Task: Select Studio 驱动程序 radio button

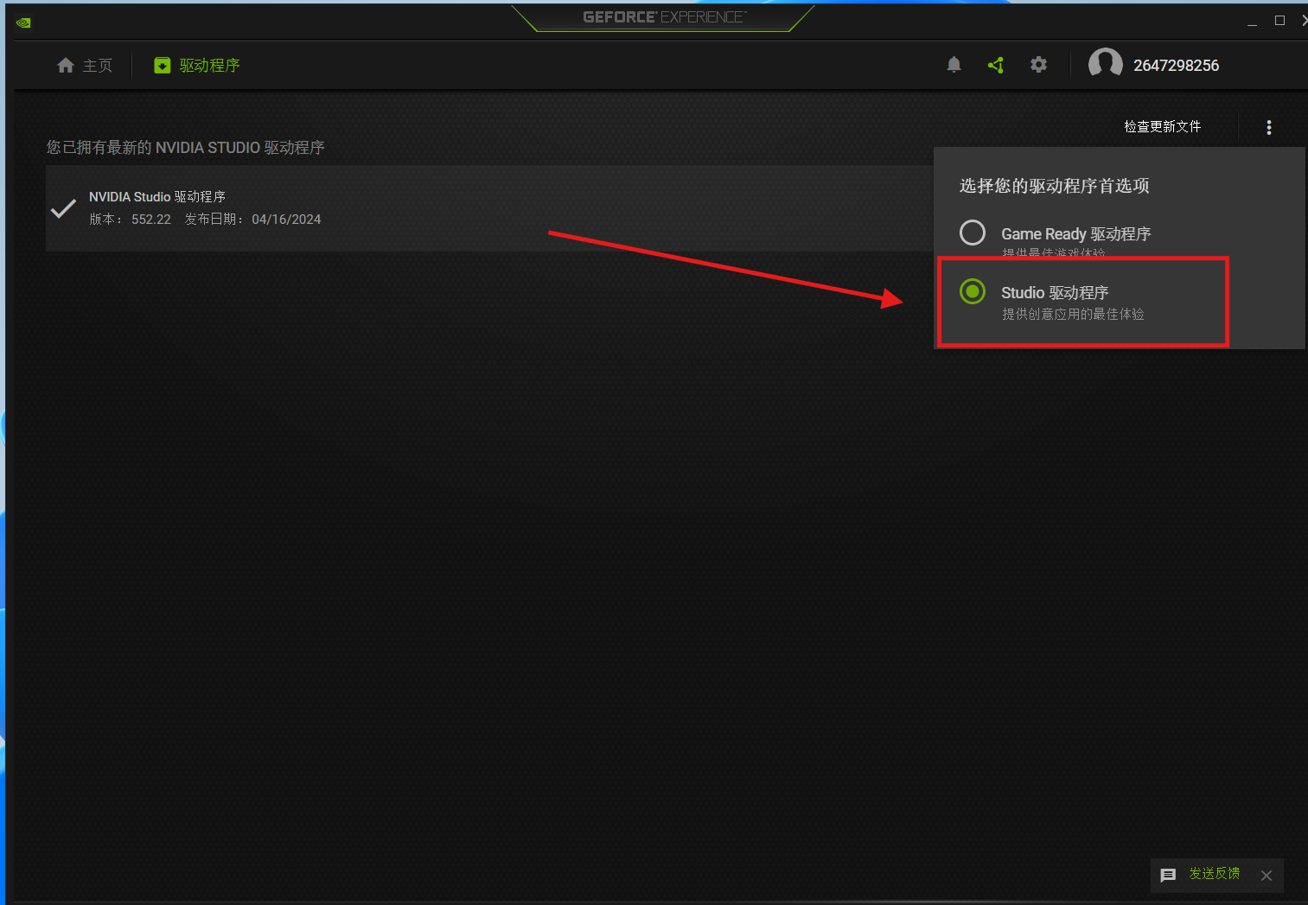Action: tap(973, 291)
